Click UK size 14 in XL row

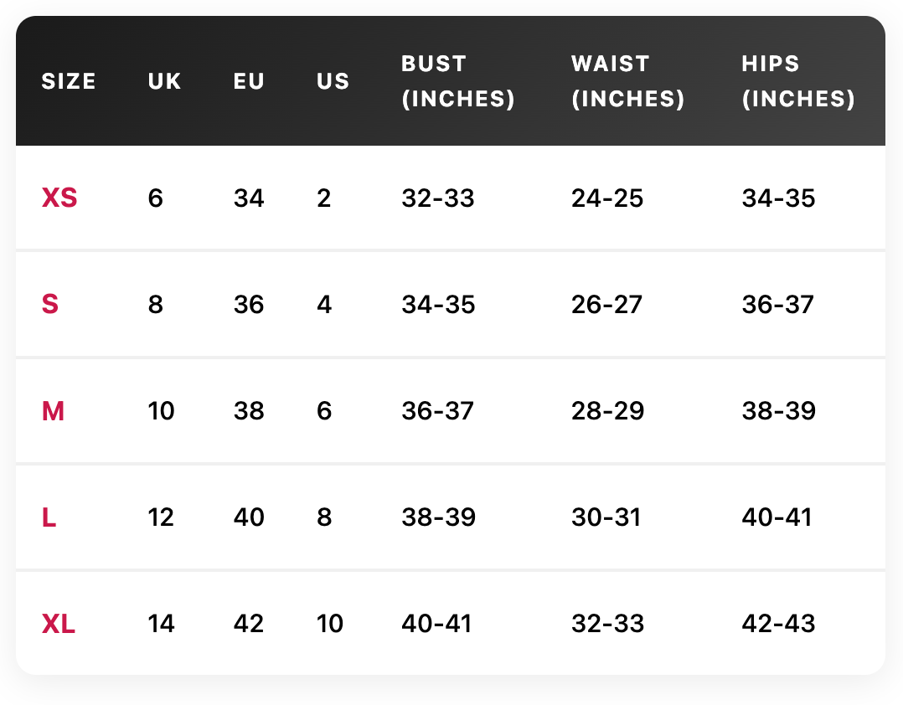point(161,624)
